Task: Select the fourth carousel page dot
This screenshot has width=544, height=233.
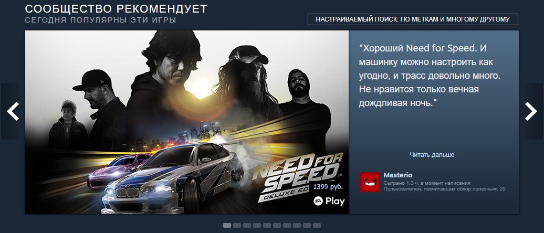Action: click(257, 225)
